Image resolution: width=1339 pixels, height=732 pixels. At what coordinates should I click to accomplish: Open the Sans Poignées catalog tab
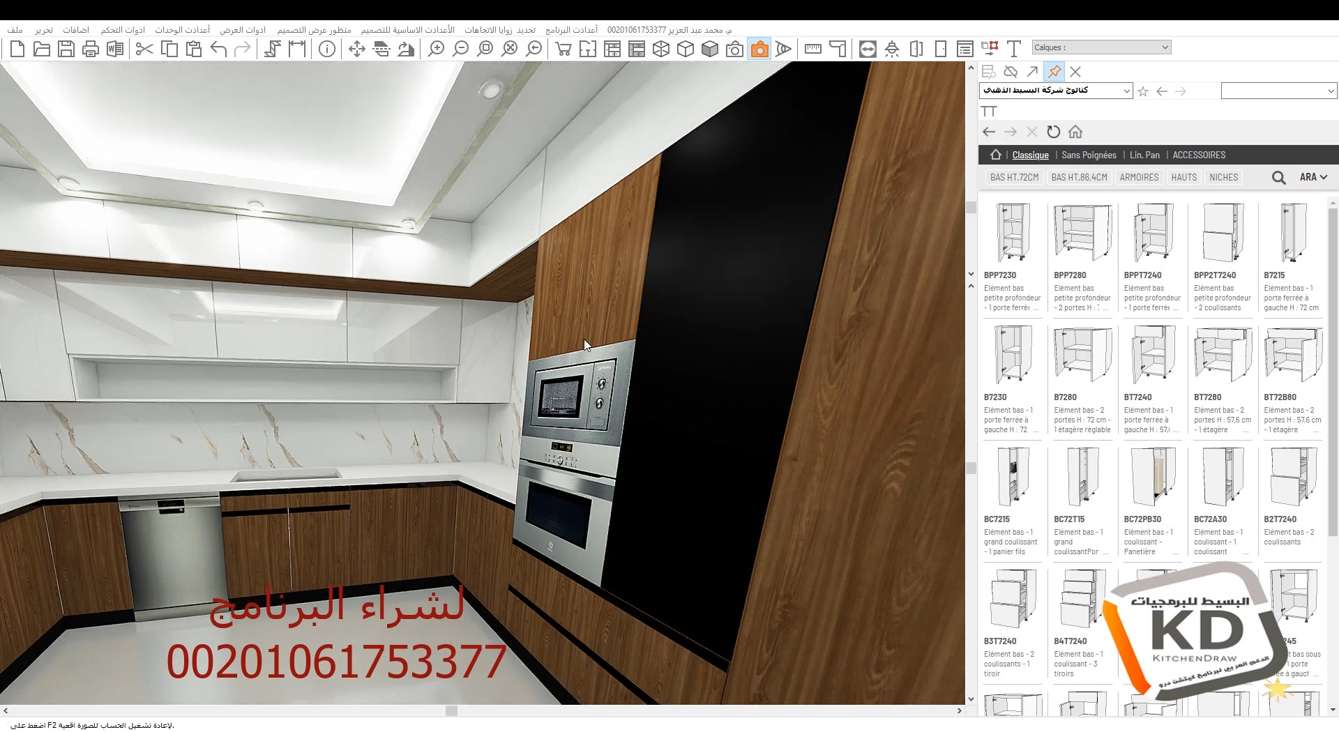pos(1089,155)
